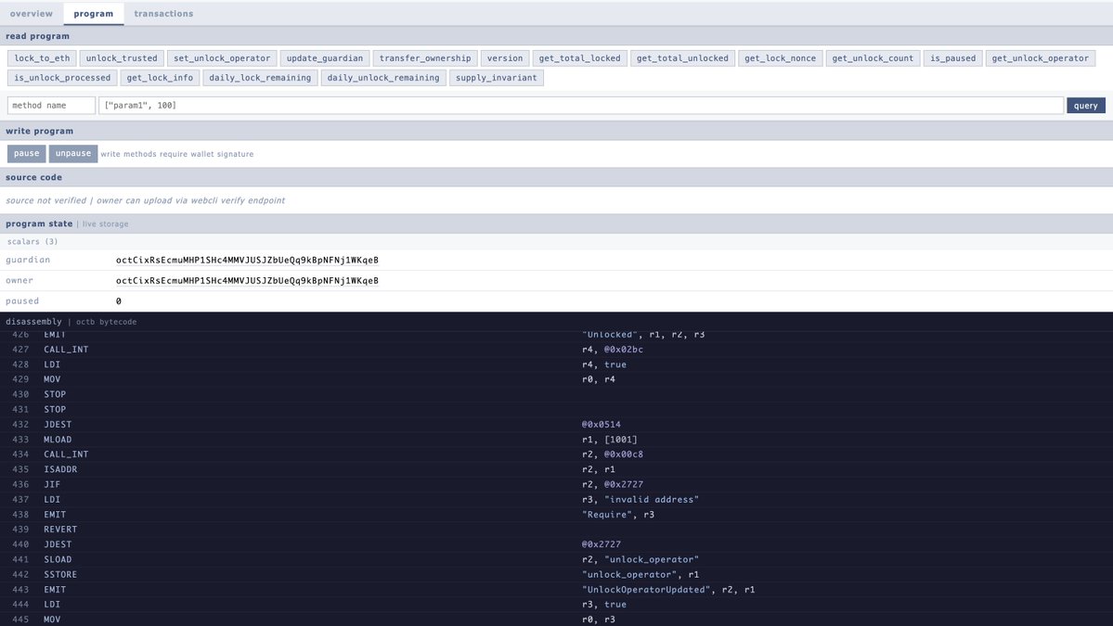This screenshot has width=1113, height=626.
Task: Select daily_unlock_remaining method
Action: pyautogui.click(x=383, y=78)
